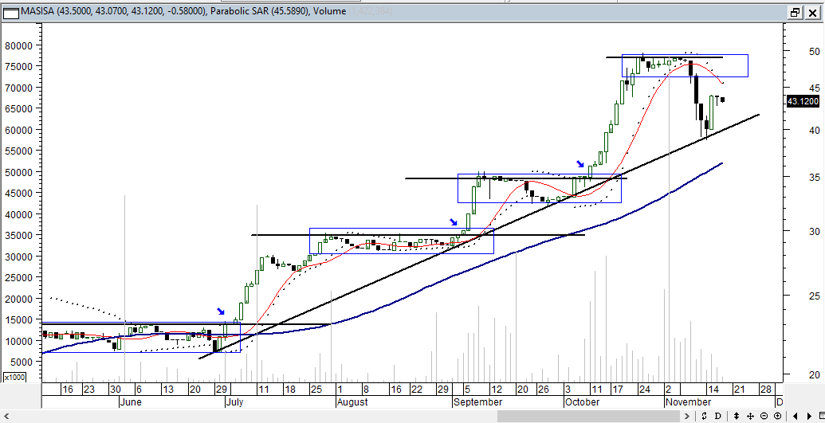Click the horizontal scrollbar thumb
The width and height of the screenshot is (825, 423).
589,416
